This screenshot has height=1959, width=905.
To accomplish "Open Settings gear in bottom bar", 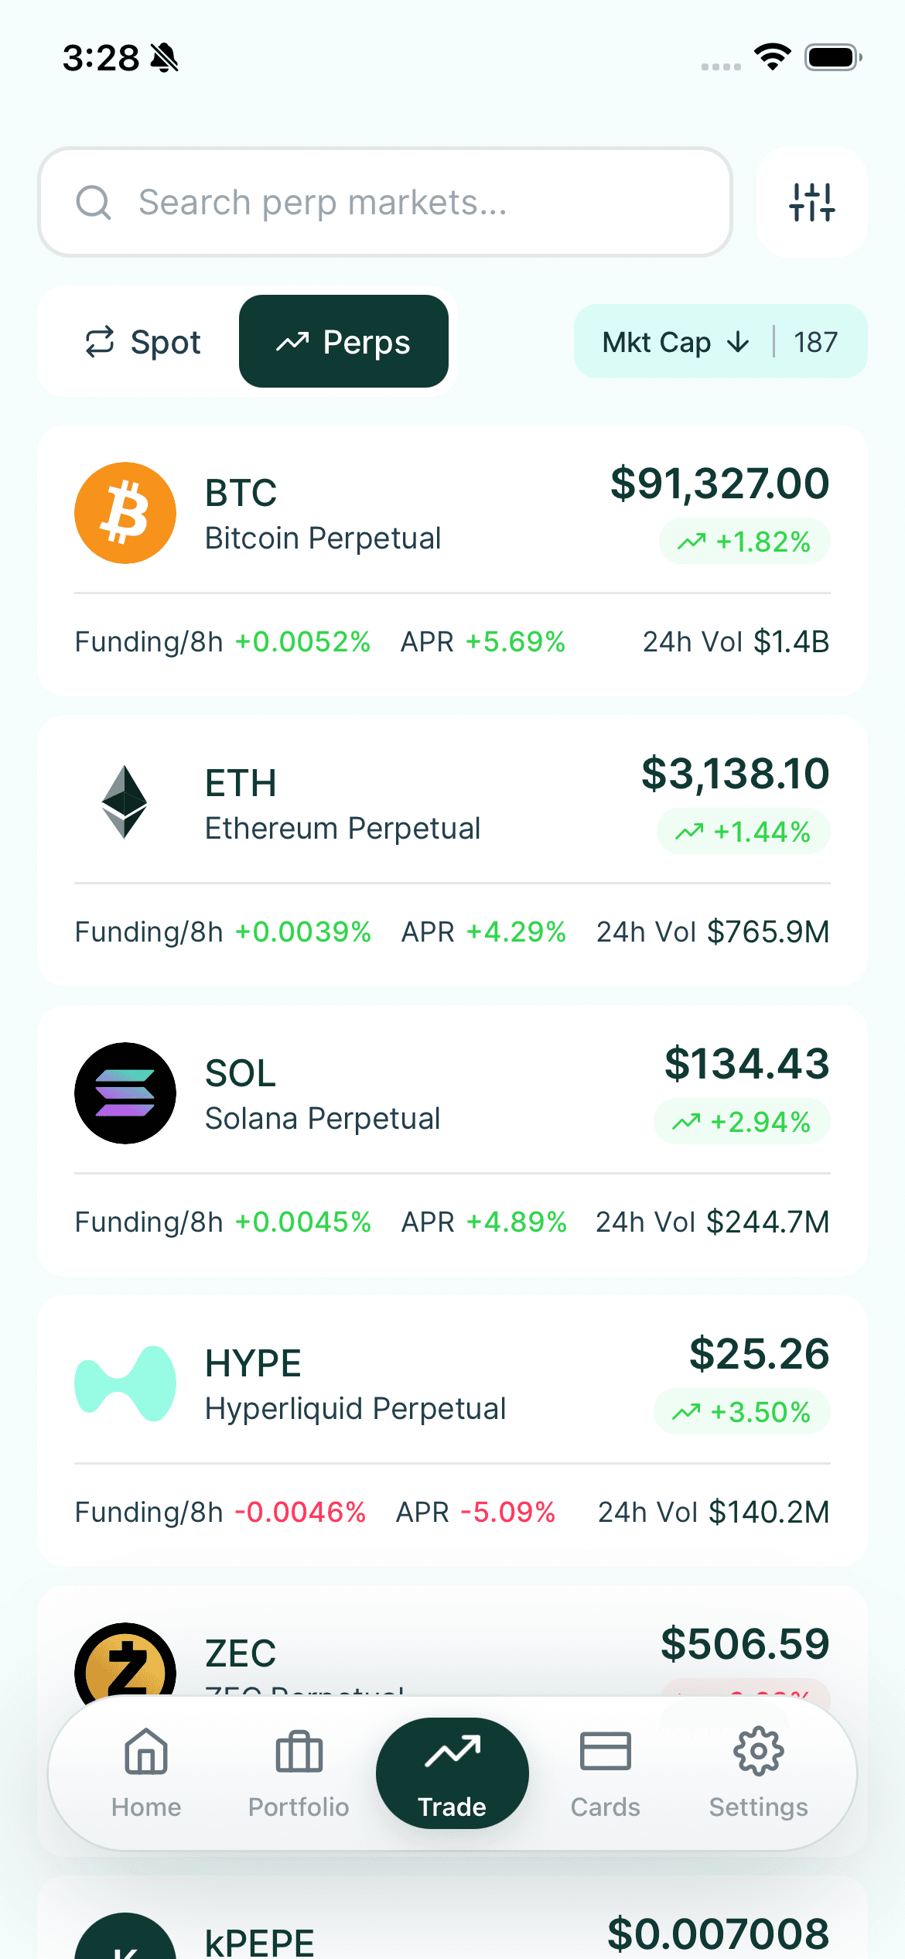I will click(758, 1772).
